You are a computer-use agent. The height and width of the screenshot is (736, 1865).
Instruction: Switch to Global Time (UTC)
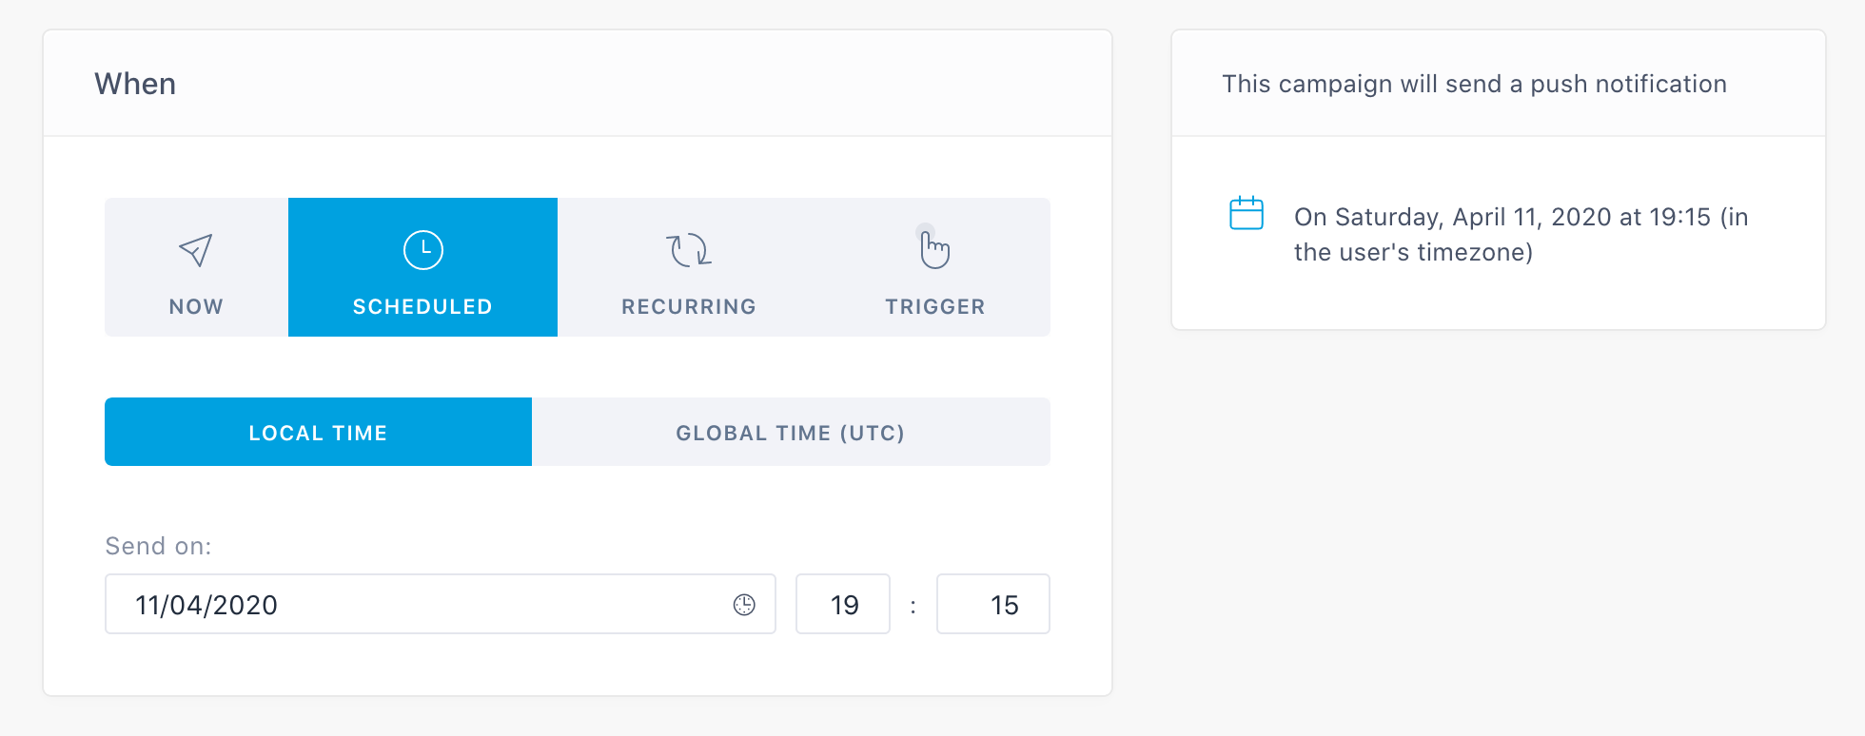[790, 432]
